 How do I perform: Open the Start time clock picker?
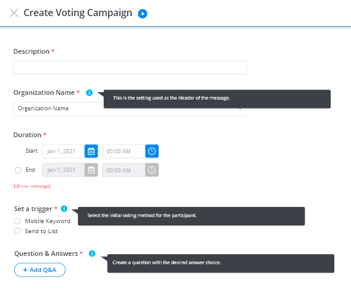[x=152, y=151]
